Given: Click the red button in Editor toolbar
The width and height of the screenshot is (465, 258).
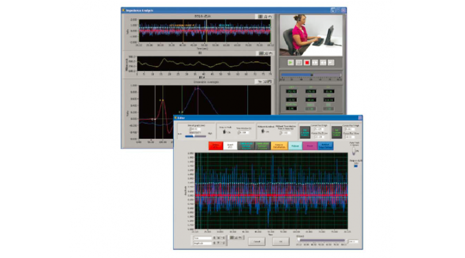Looking at the screenshot, I should [x=218, y=146].
